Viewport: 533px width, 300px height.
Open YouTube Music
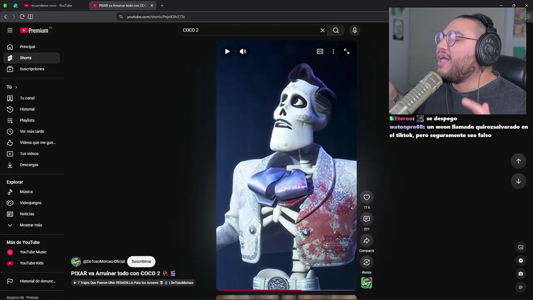tap(32, 252)
